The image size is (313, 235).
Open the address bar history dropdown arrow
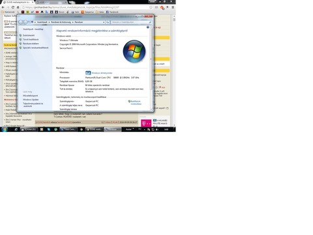[x=104, y=22]
